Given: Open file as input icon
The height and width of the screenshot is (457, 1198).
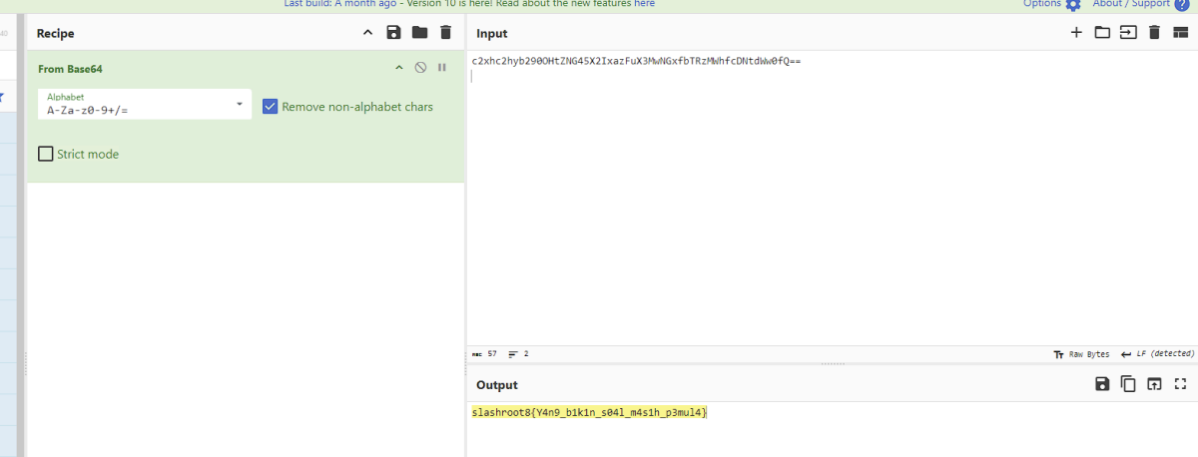Looking at the screenshot, I should click(1128, 33).
